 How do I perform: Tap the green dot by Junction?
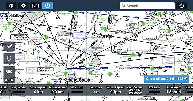coord(10,23)
